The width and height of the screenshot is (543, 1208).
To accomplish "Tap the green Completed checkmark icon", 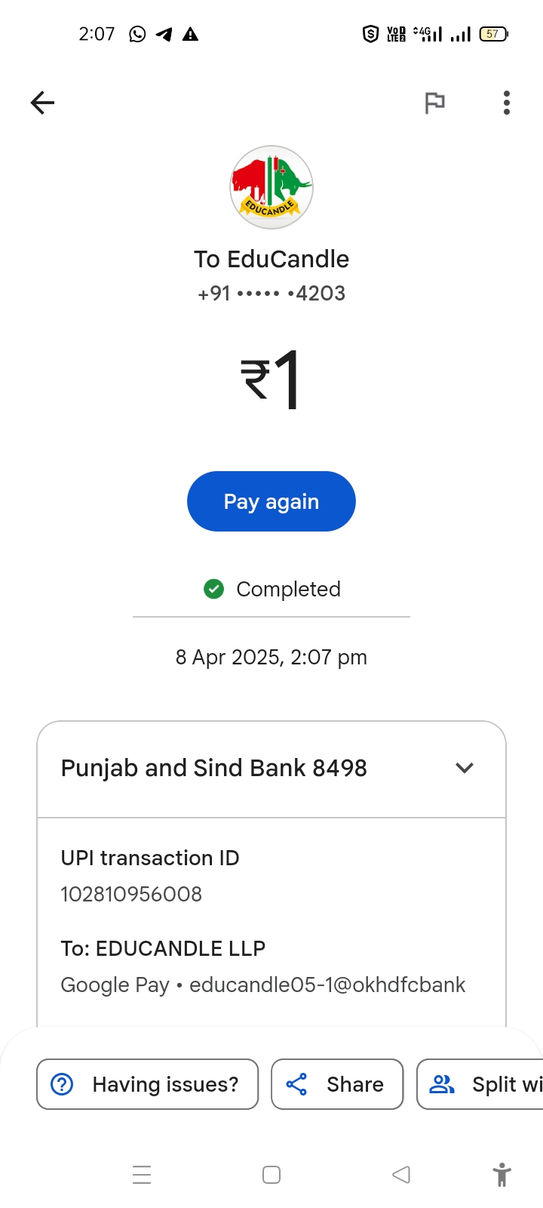I will 214,589.
